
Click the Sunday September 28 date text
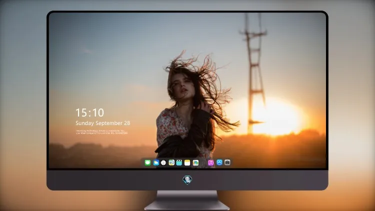click(x=103, y=123)
